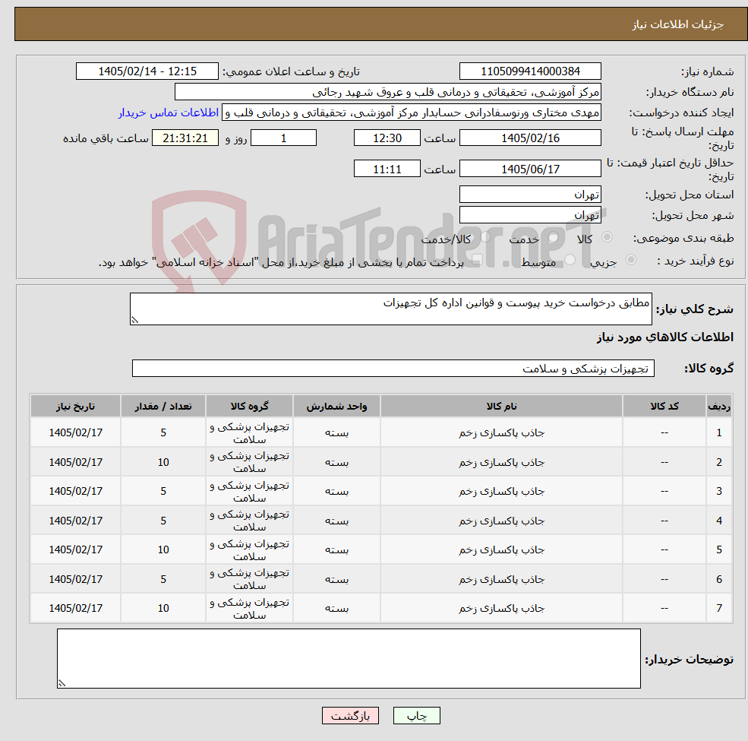Click the validity time field 11:11
This screenshot has width=748, height=741.
pyautogui.click(x=387, y=169)
